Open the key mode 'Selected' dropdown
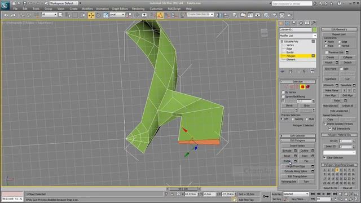The height and width of the screenshot is (203, 361). click(296, 194)
